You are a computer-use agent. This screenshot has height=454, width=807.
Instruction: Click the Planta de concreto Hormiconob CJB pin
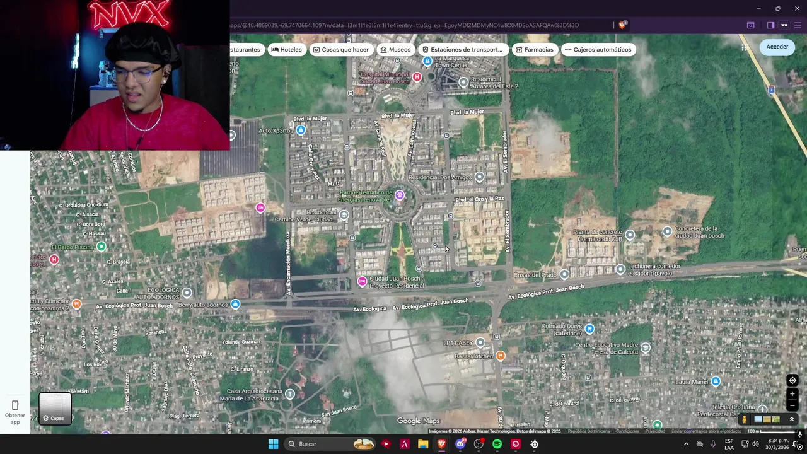click(x=630, y=235)
